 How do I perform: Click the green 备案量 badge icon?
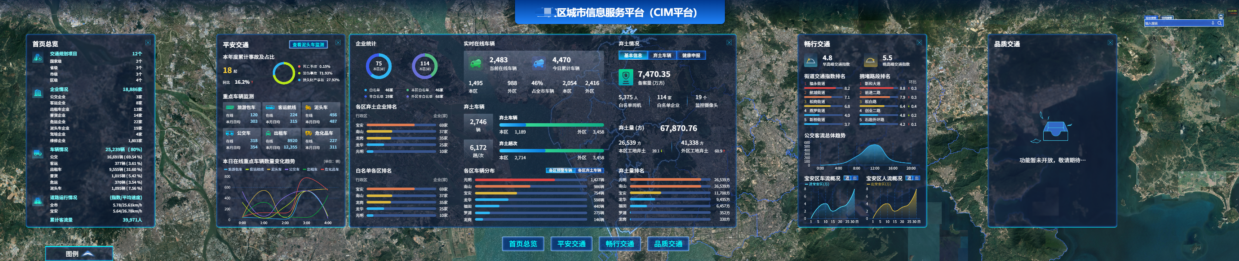tap(625, 77)
